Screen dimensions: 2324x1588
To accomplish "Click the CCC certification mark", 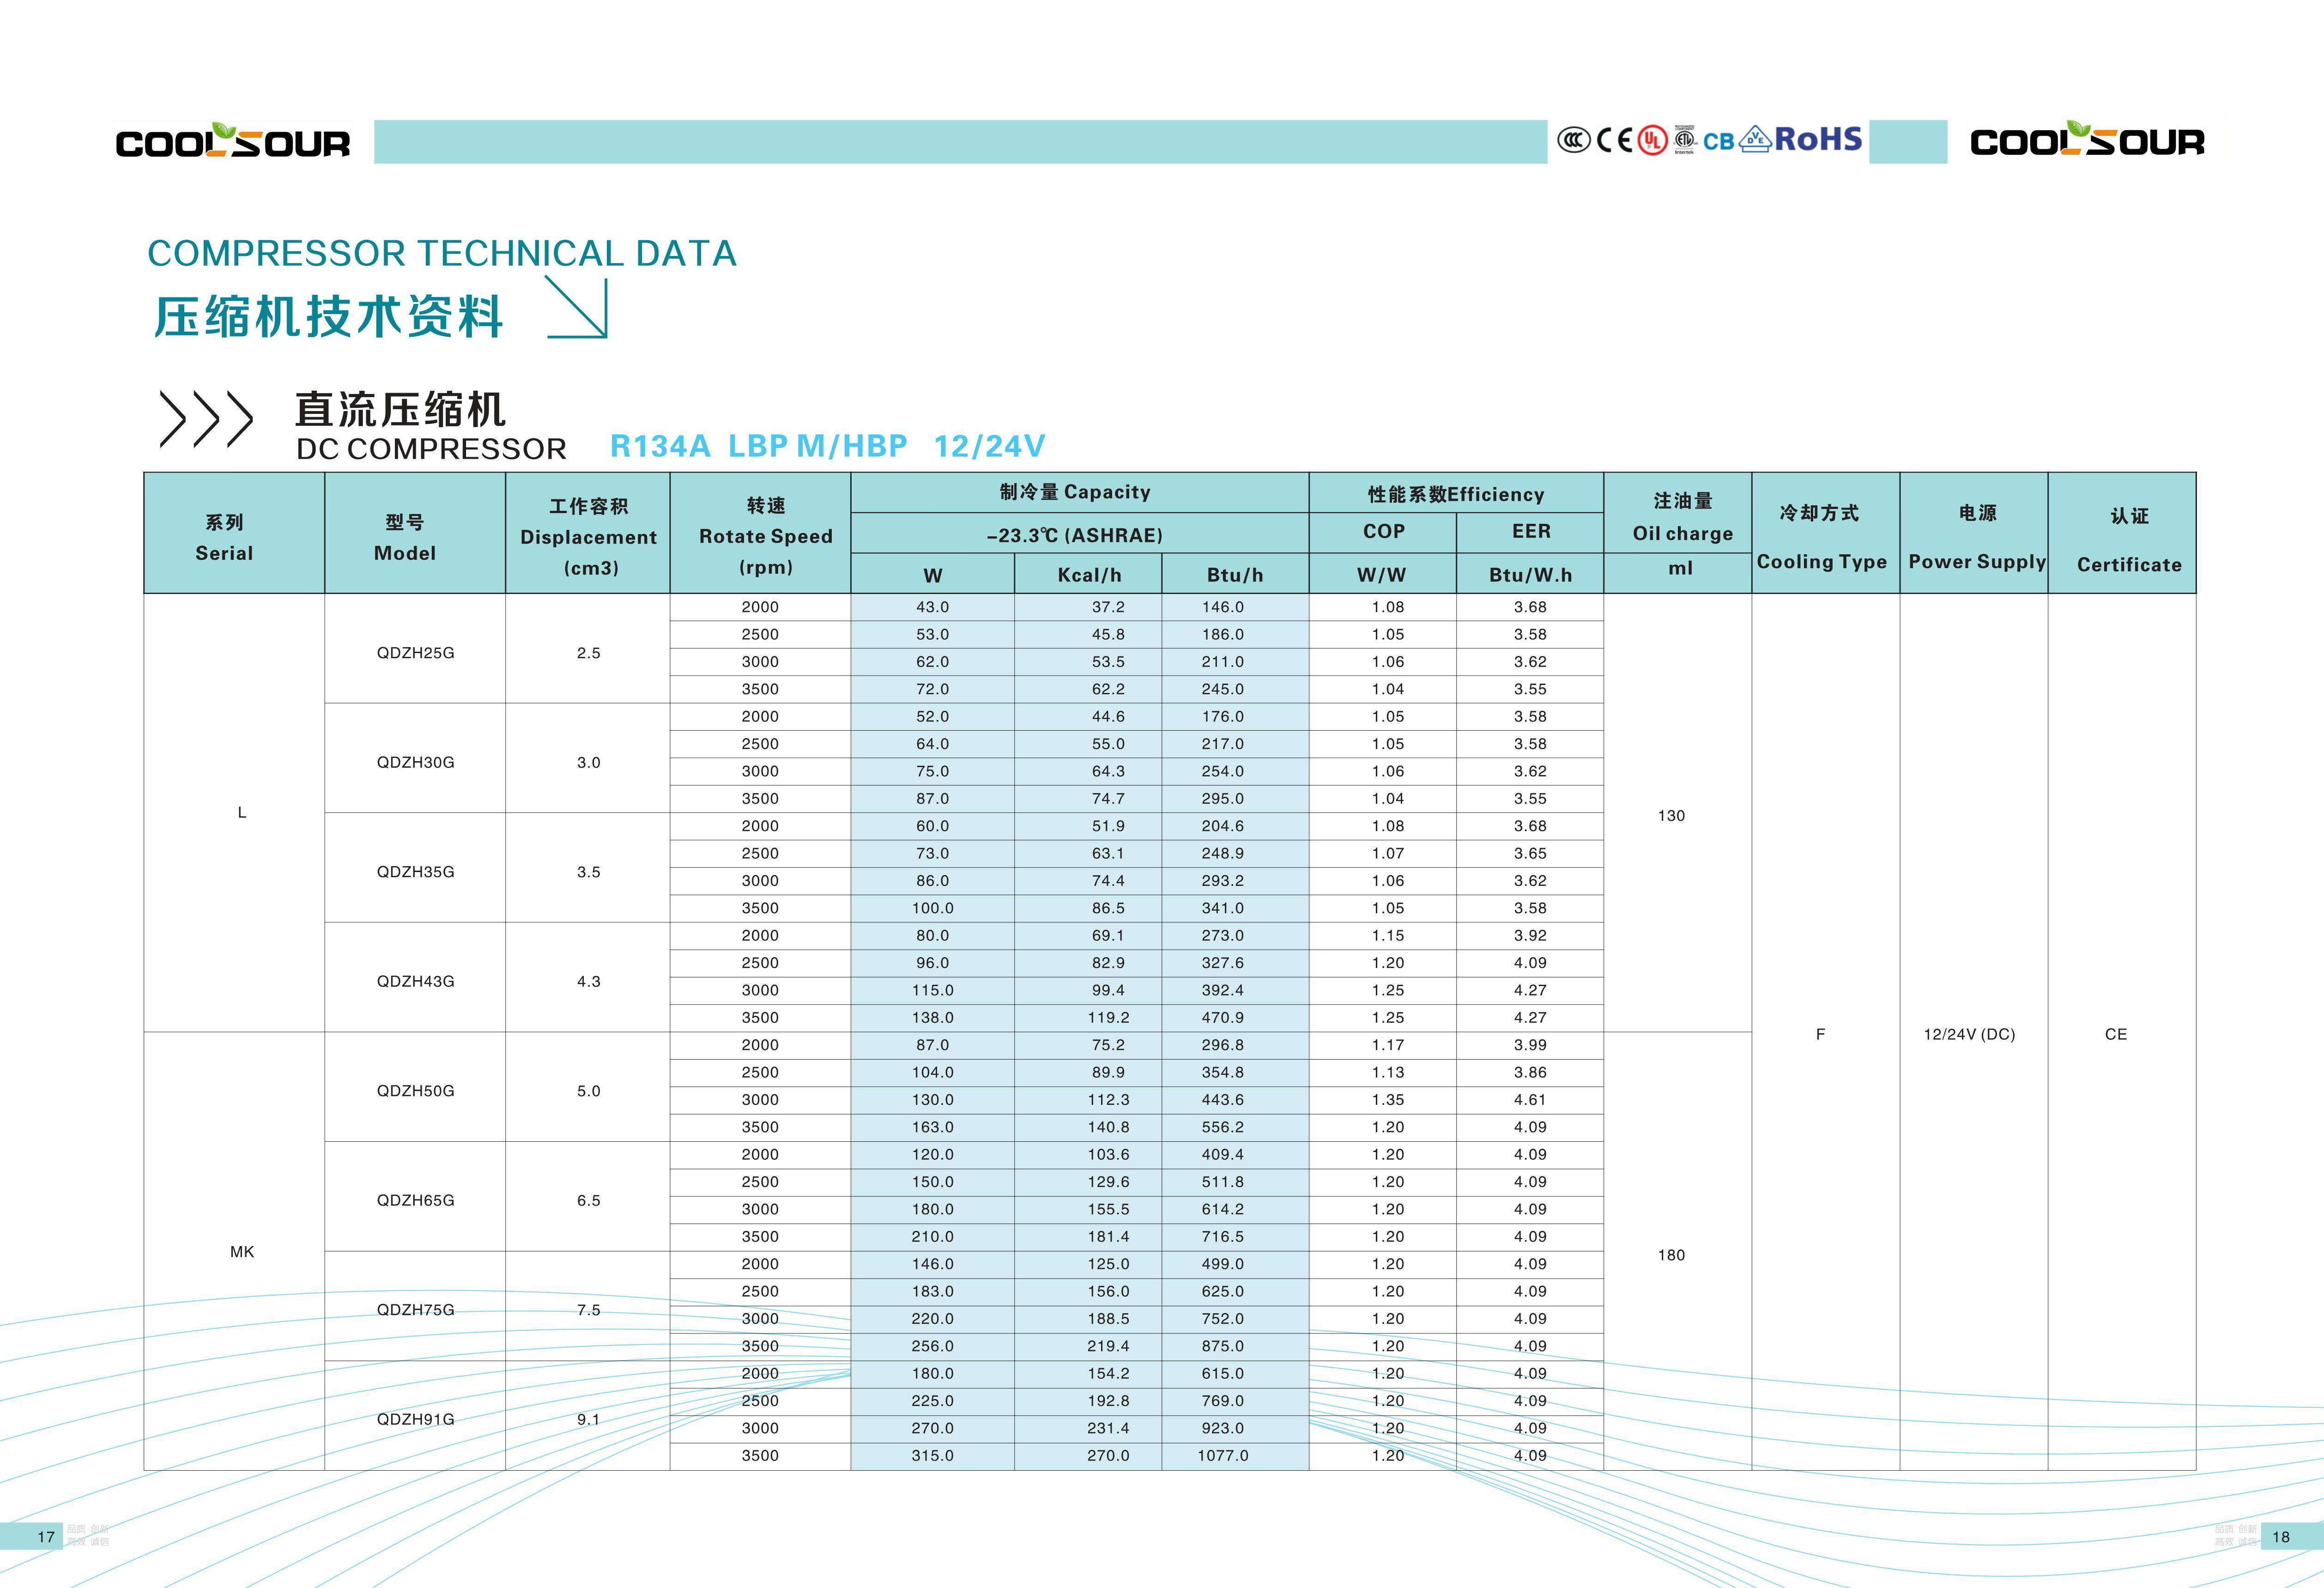I will click(x=1574, y=140).
